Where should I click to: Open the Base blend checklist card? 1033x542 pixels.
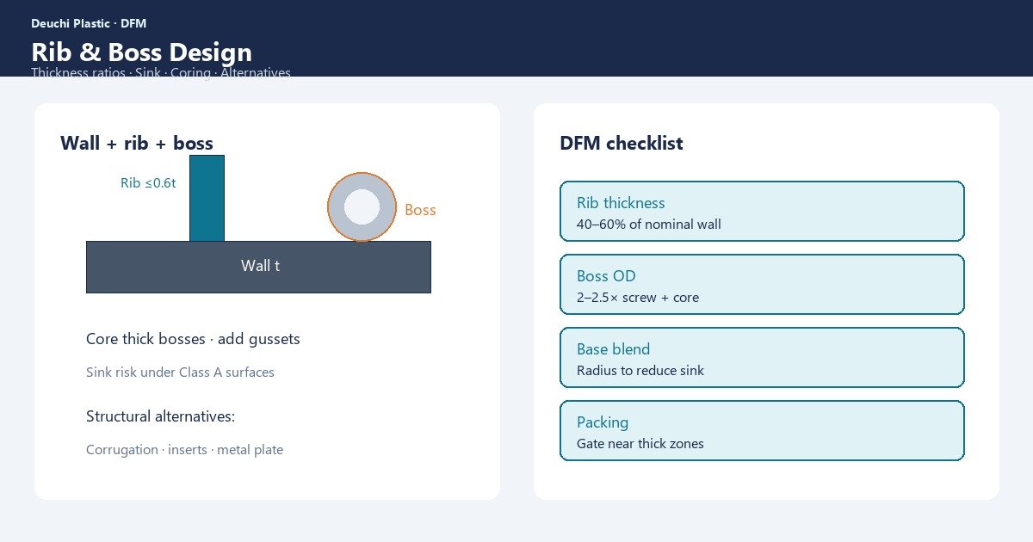[x=762, y=357]
